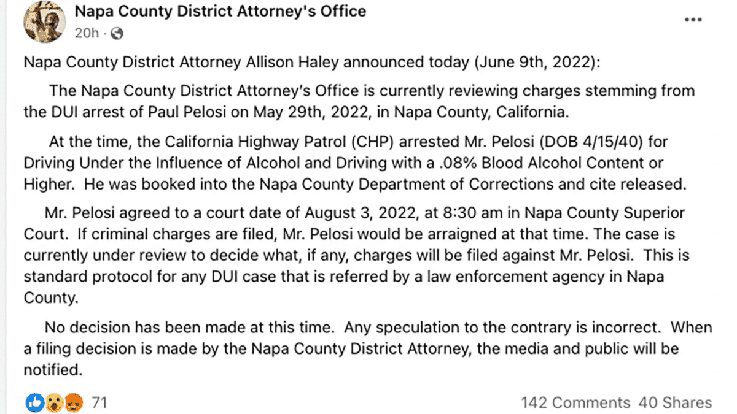Click the public globe privacy icon
737x414 pixels.
click(116, 33)
